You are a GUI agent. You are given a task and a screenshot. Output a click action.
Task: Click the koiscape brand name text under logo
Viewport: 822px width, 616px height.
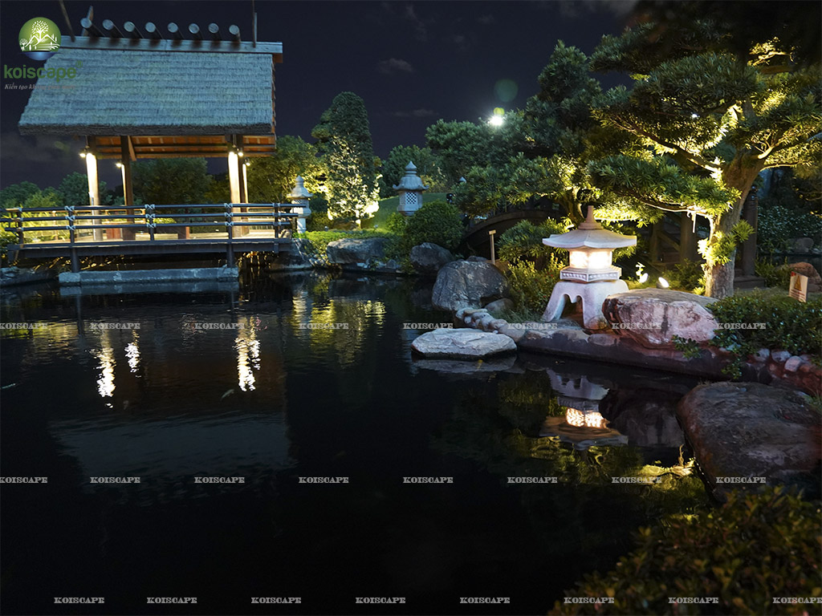[x=39, y=72]
